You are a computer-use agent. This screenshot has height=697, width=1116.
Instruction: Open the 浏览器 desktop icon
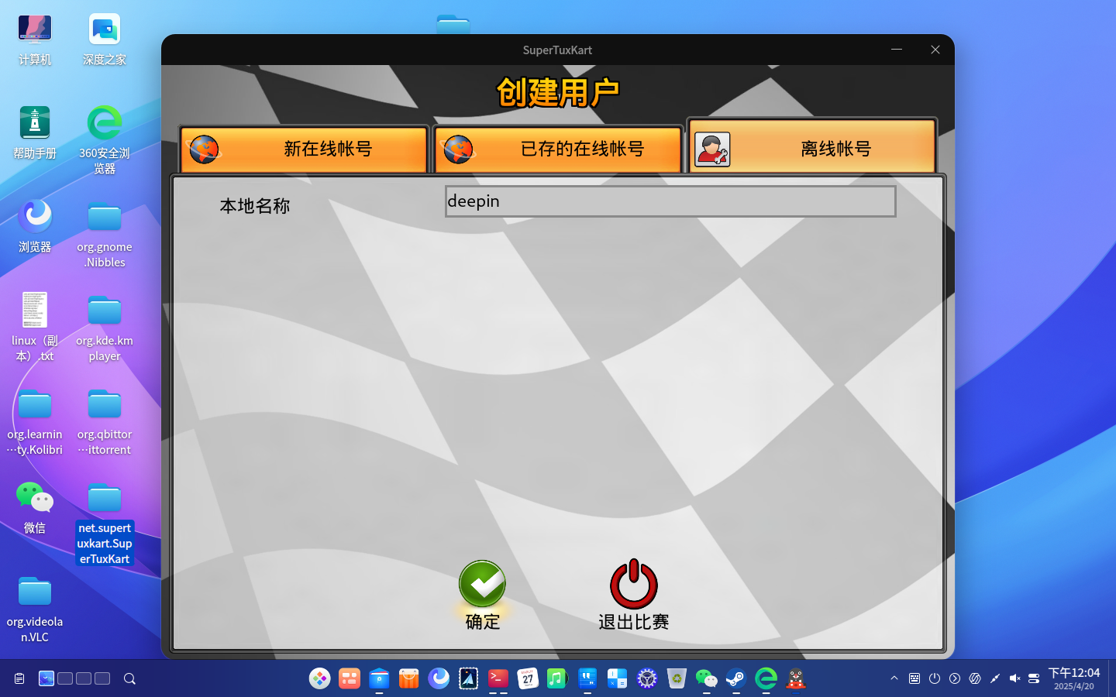(35, 228)
